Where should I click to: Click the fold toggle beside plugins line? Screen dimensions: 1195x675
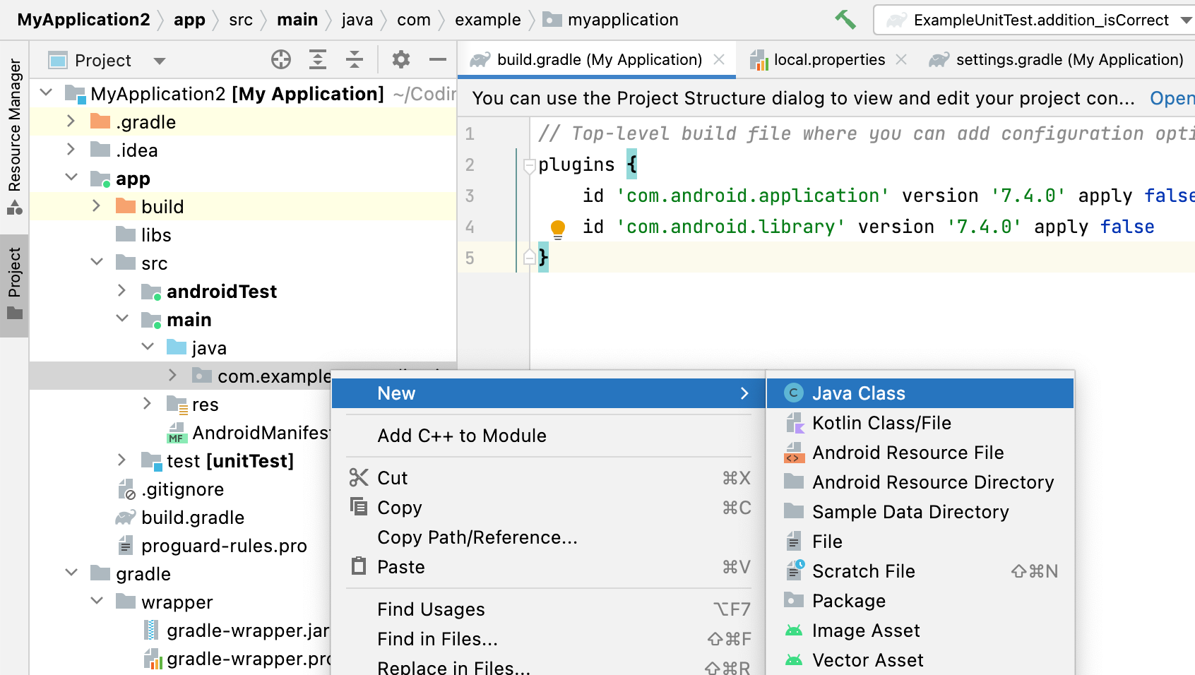click(x=529, y=166)
